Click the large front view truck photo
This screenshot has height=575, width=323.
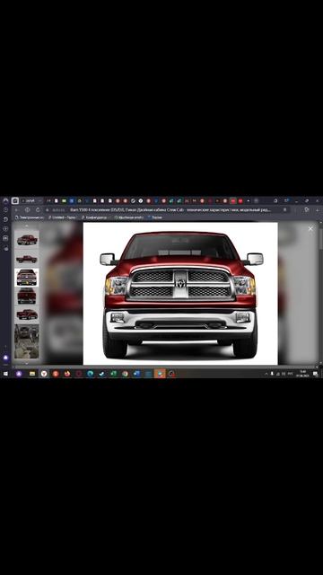click(180, 294)
